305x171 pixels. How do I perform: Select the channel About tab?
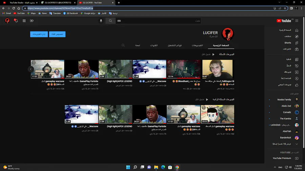138,45
